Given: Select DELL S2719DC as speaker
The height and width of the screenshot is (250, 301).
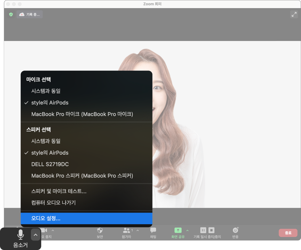Looking at the screenshot, I should click(x=50, y=164).
